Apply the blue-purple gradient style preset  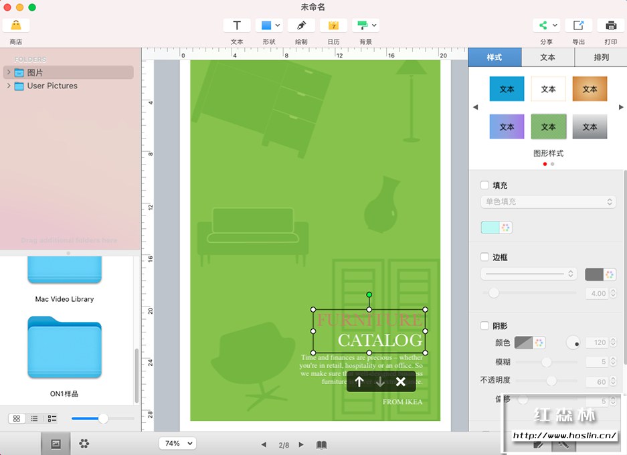507,126
